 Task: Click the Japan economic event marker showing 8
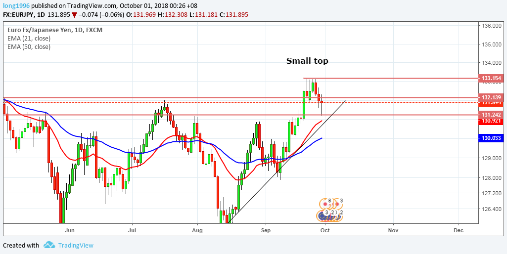pyautogui.click(x=326, y=203)
